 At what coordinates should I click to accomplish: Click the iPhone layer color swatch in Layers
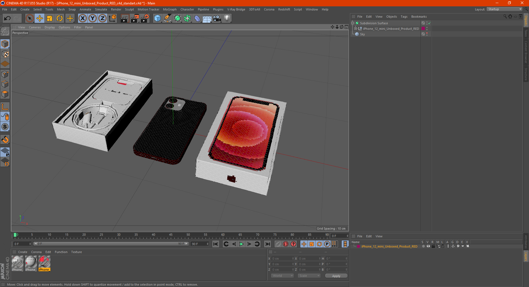point(358,246)
